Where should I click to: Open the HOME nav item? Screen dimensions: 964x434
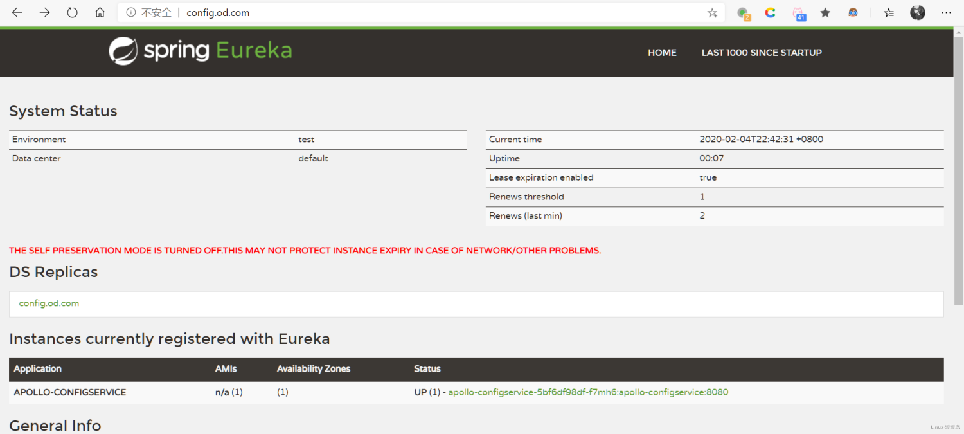tap(662, 53)
